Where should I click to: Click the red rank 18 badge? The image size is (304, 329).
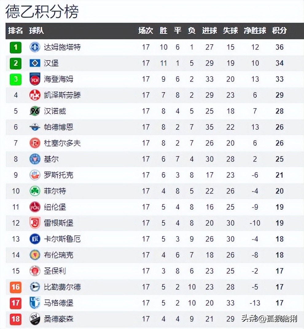point(16,319)
